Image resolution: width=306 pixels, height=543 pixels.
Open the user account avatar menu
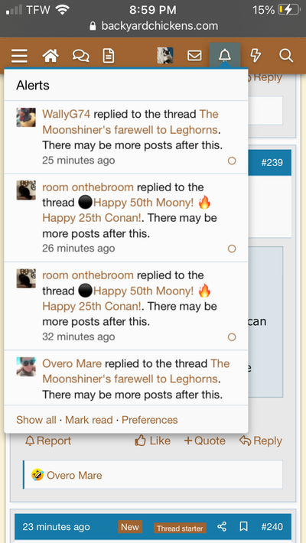tap(165, 55)
